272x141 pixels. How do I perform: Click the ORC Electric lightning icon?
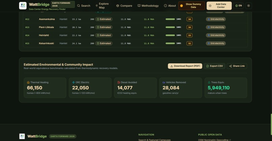(73, 82)
